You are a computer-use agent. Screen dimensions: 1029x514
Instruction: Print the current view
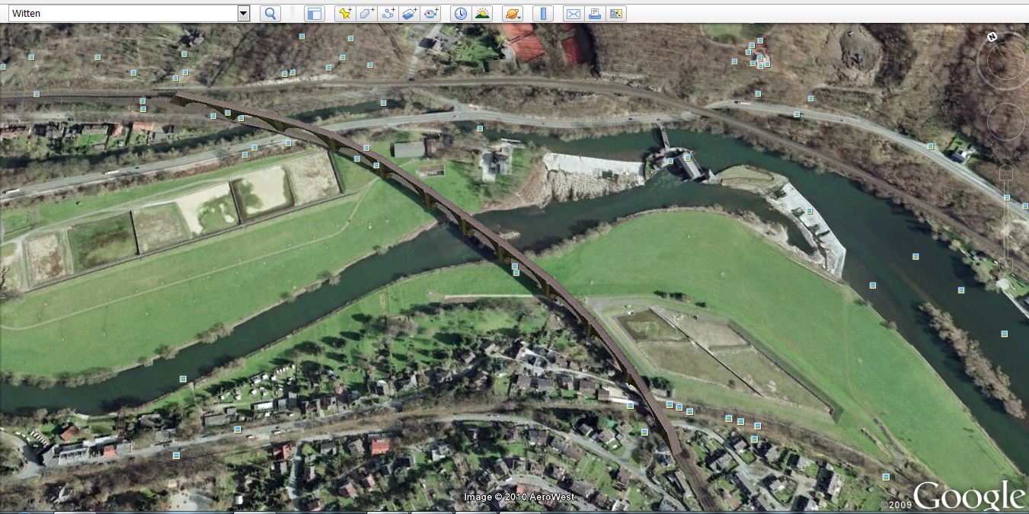[594, 14]
